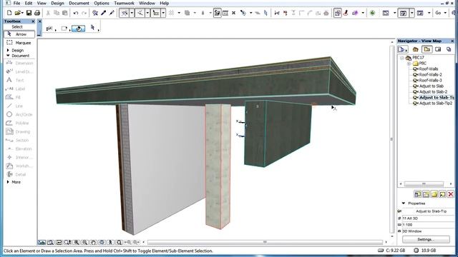The height and width of the screenshot is (257, 458).
Task: Collapse the Properties section in Navigator
Action: coord(404,203)
